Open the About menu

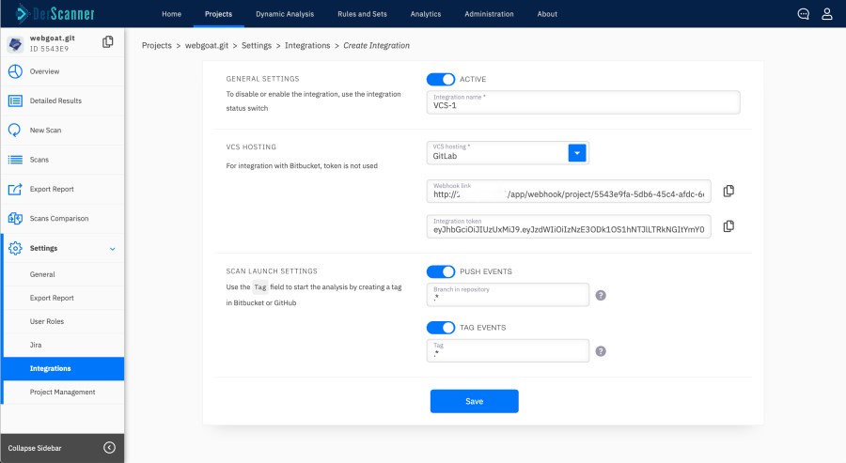pos(547,14)
